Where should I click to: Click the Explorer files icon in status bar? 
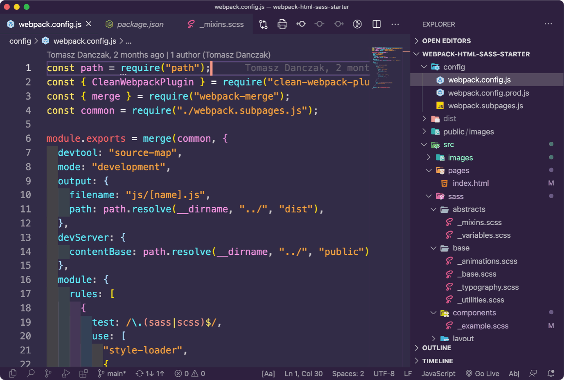(13, 373)
